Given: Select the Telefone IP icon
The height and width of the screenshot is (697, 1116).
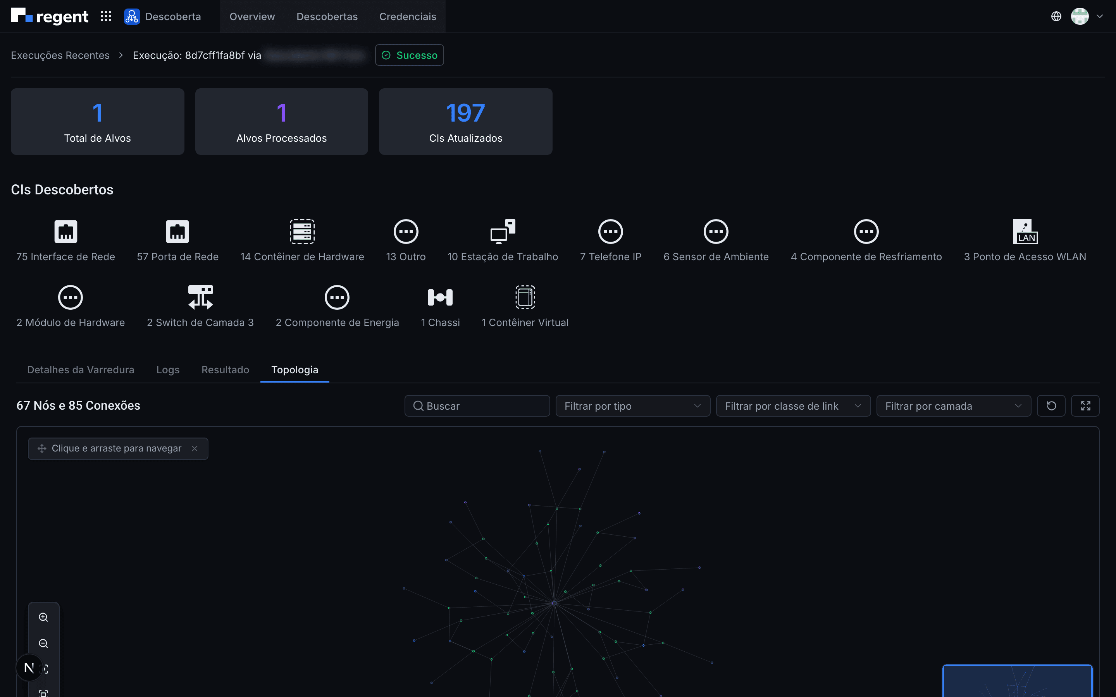Looking at the screenshot, I should pos(611,232).
